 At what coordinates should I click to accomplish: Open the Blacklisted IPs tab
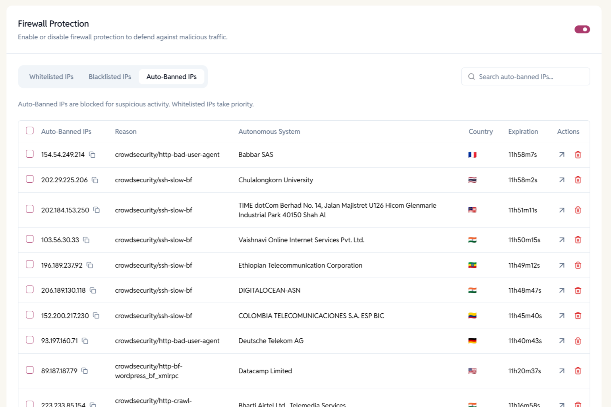point(110,77)
